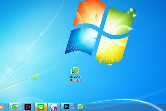Launch Photoshop from the taskbar
Image resolution: width=166 pixels, height=111 pixels.
pos(67,107)
